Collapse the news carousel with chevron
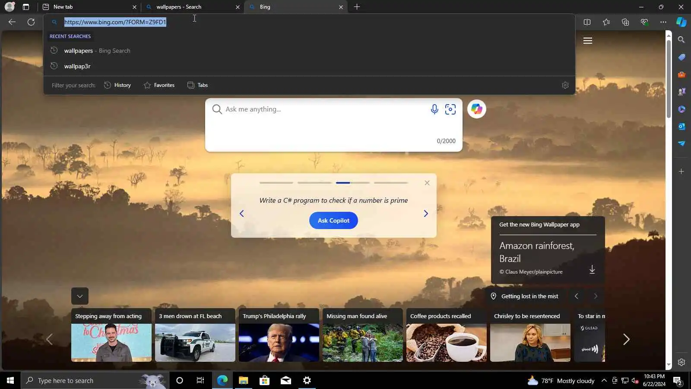This screenshot has height=389, width=691. tap(80, 296)
